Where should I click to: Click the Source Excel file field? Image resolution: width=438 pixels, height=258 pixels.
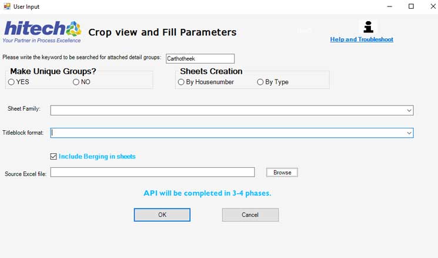tap(152, 173)
